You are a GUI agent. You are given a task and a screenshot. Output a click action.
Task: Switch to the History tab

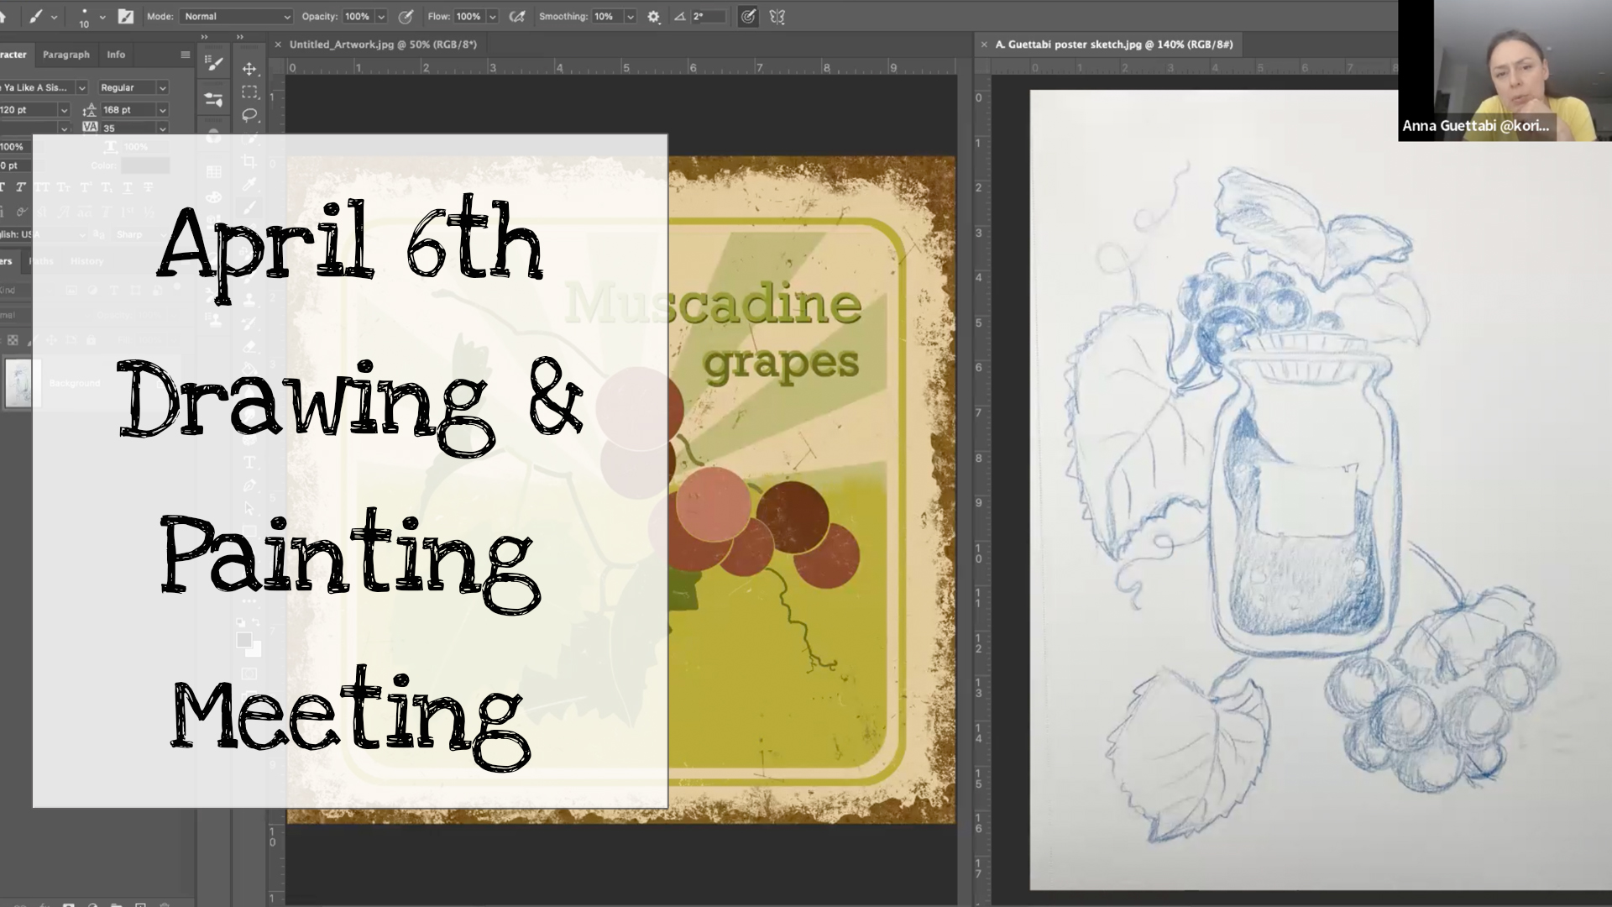86,261
